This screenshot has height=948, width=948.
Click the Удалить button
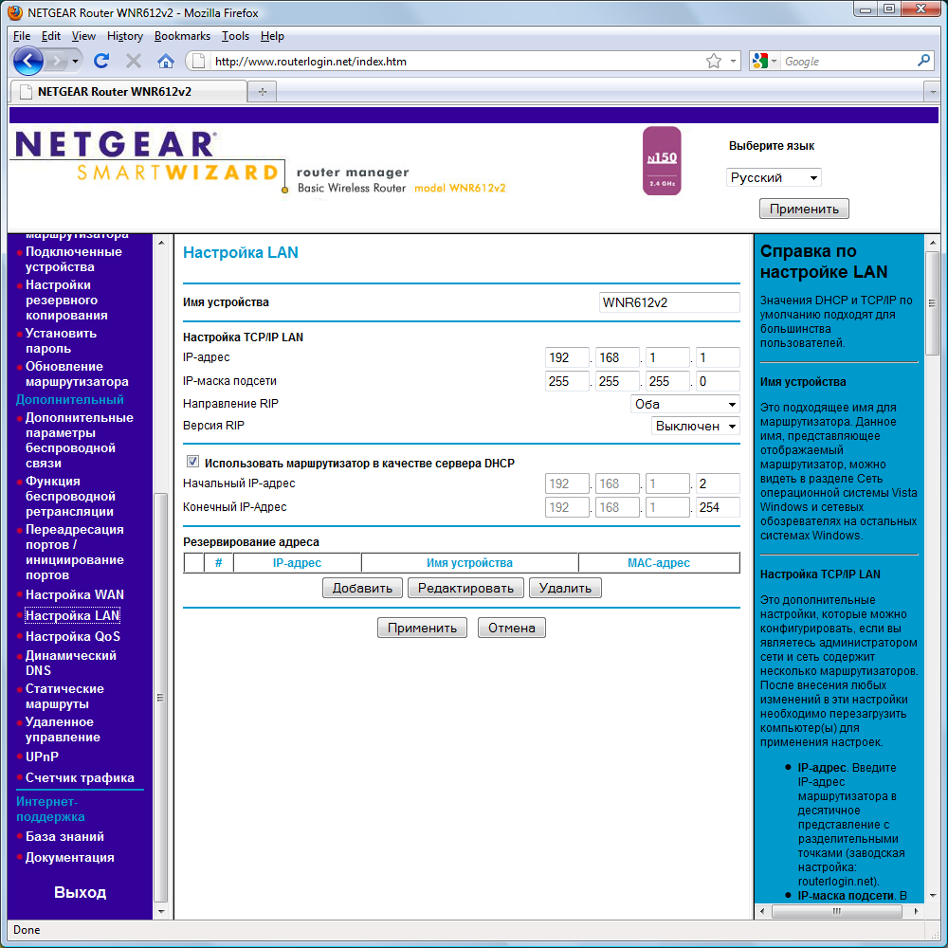[x=565, y=588]
